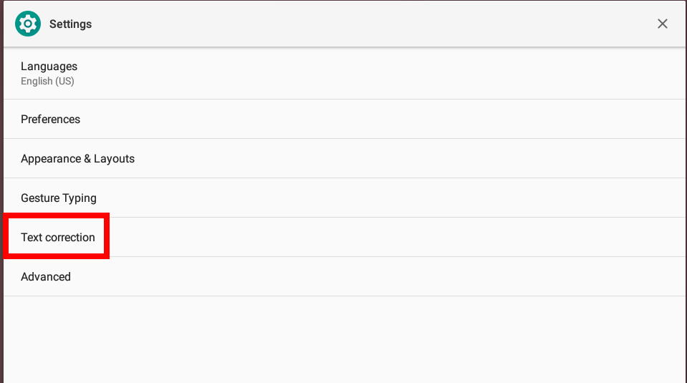Tap the Languages heading label
This screenshot has width=687, height=383.
(x=49, y=66)
